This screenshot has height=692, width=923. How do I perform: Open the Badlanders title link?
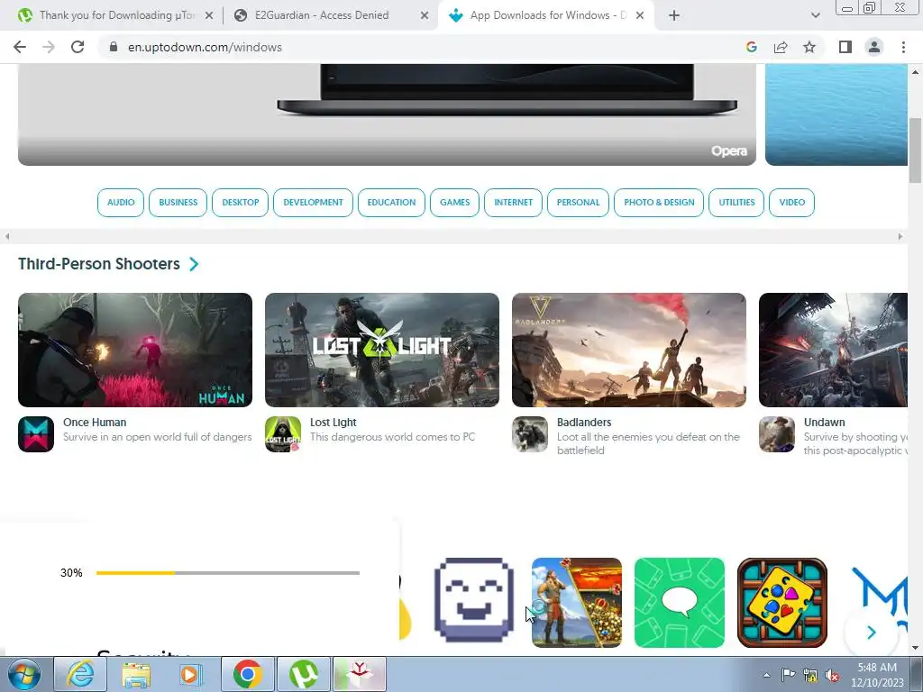coord(584,423)
